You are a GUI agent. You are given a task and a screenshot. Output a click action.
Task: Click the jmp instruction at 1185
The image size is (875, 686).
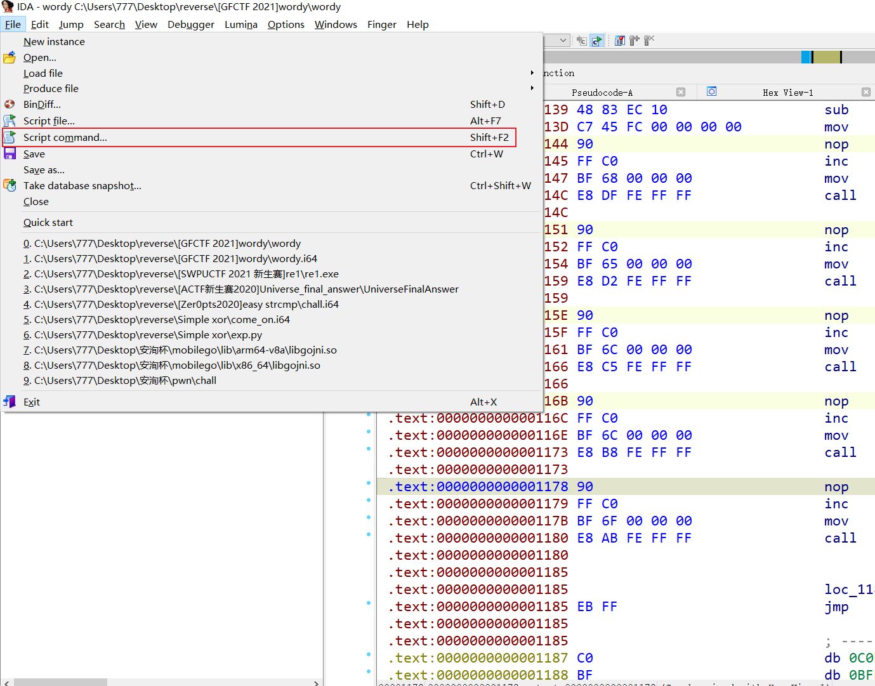pos(836,607)
